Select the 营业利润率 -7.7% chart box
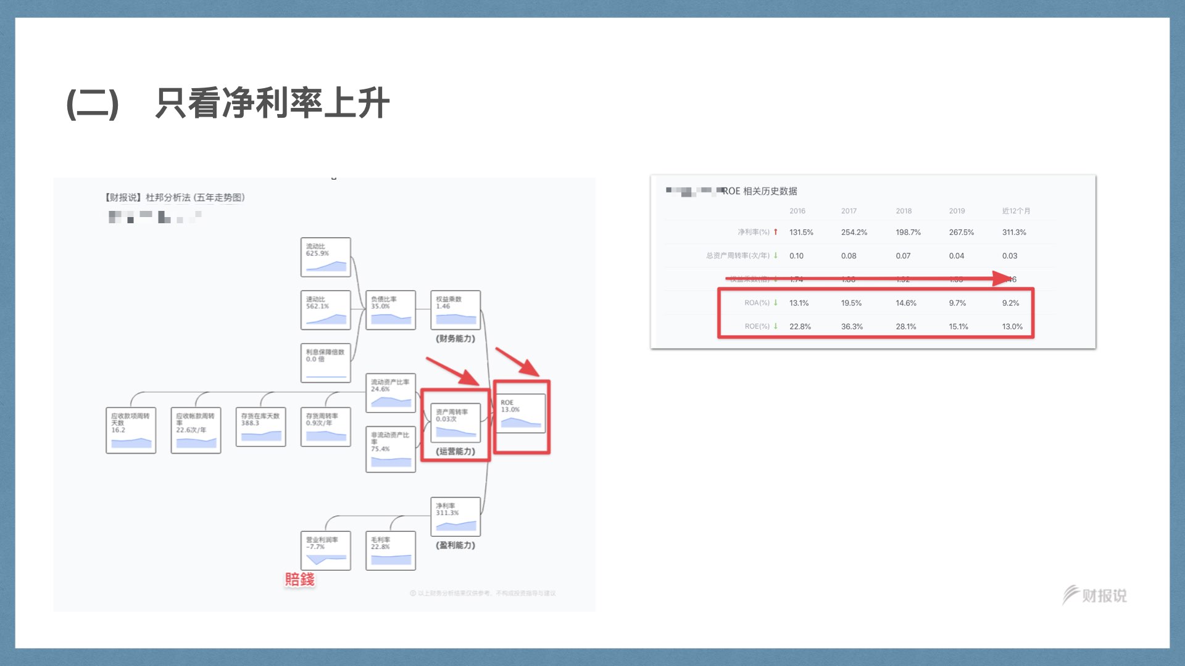 (x=325, y=551)
